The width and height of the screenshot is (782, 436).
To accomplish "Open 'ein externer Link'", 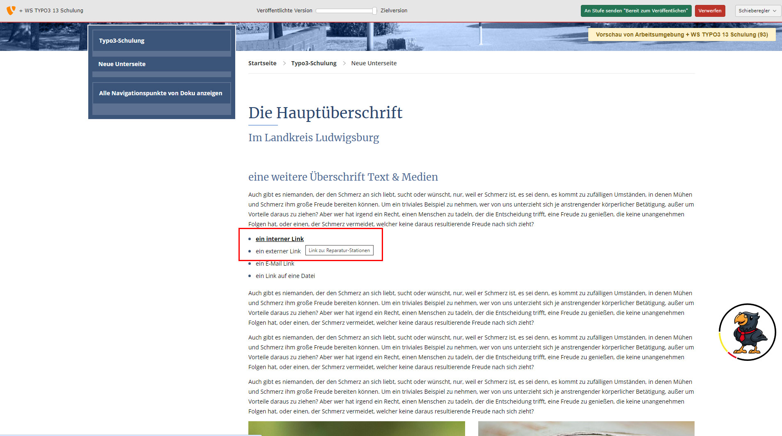I will (x=278, y=251).
